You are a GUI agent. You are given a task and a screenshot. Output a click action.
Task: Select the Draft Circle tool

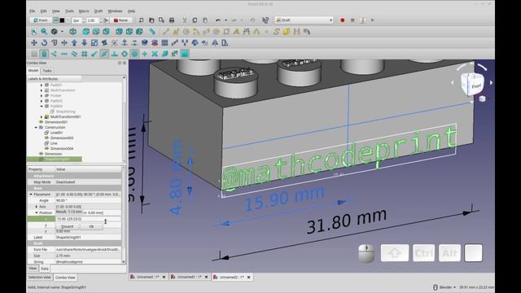[186, 32]
